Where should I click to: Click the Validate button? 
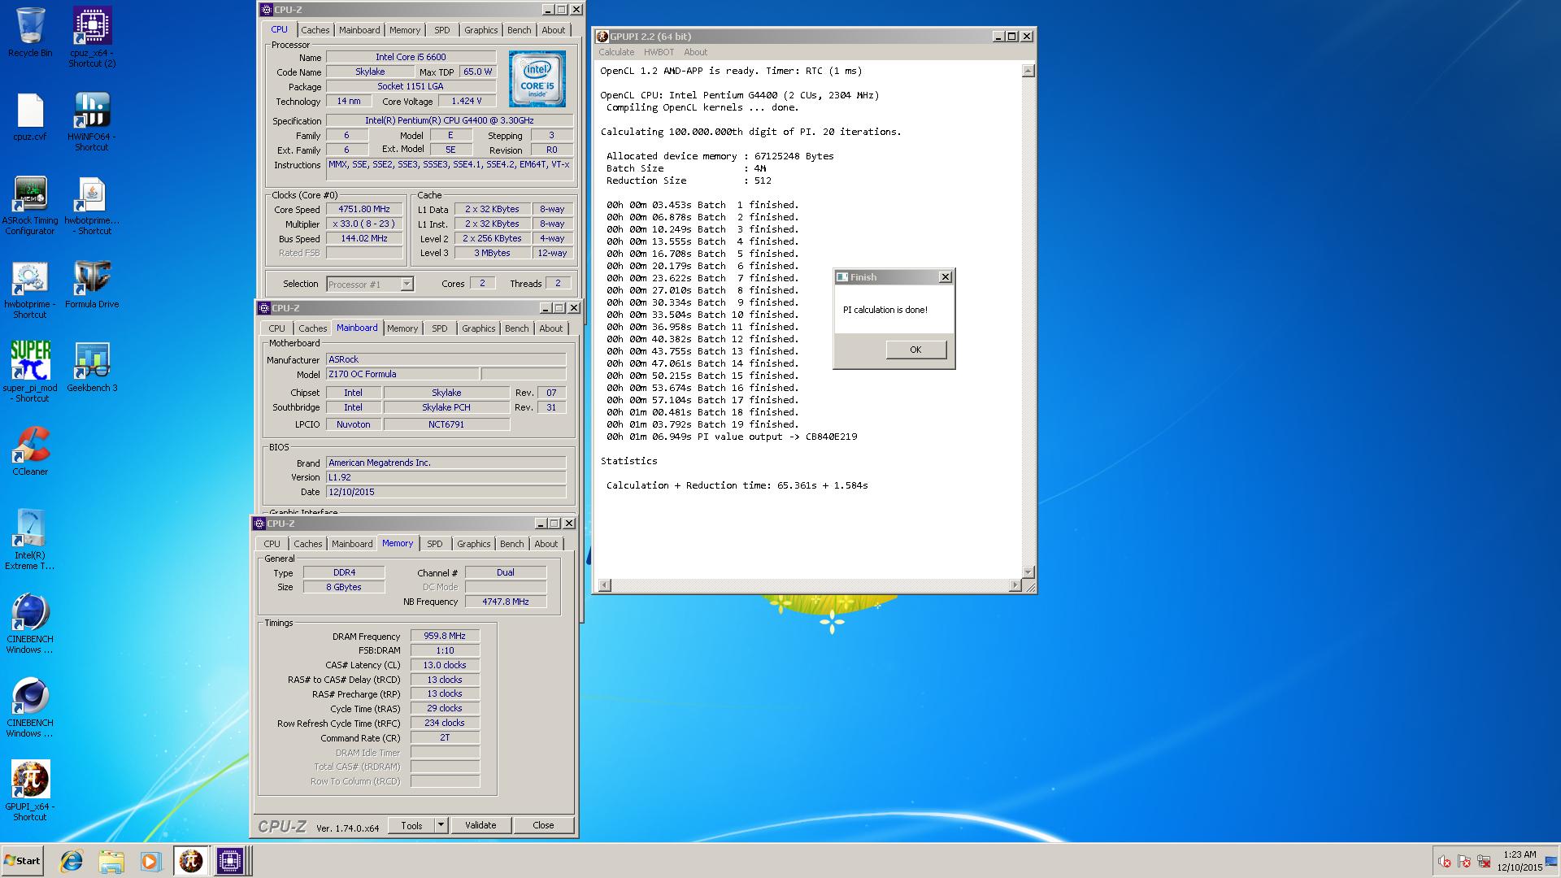pos(480,825)
